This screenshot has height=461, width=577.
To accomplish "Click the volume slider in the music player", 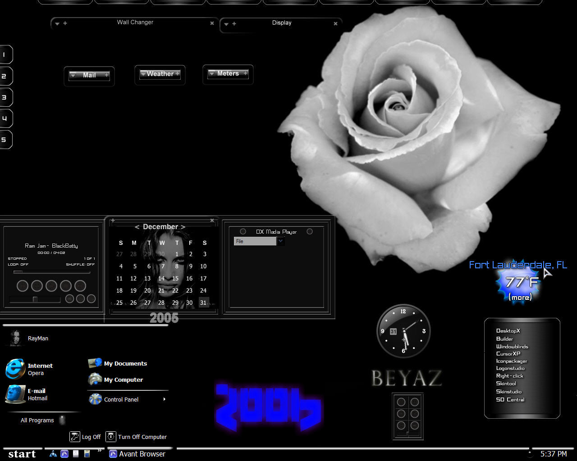I will (x=35, y=299).
